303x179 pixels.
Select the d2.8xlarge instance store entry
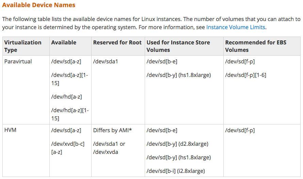pos(177,144)
